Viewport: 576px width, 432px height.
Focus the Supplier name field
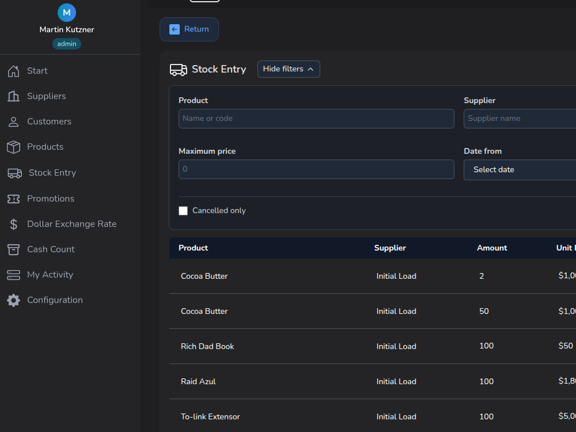pyautogui.click(x=520, y=119)
